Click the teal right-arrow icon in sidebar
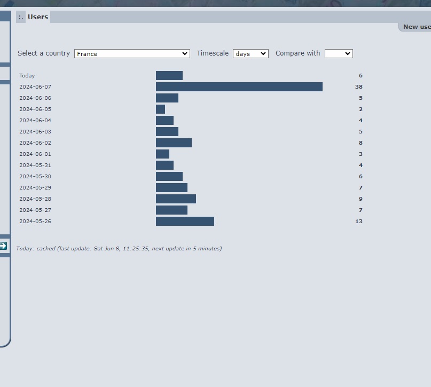This screenshot has width=431, height=387. pyautogui.click(x=3, y=246)
